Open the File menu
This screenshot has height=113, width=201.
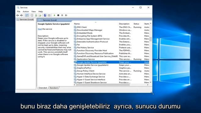[x=19, y=12]
